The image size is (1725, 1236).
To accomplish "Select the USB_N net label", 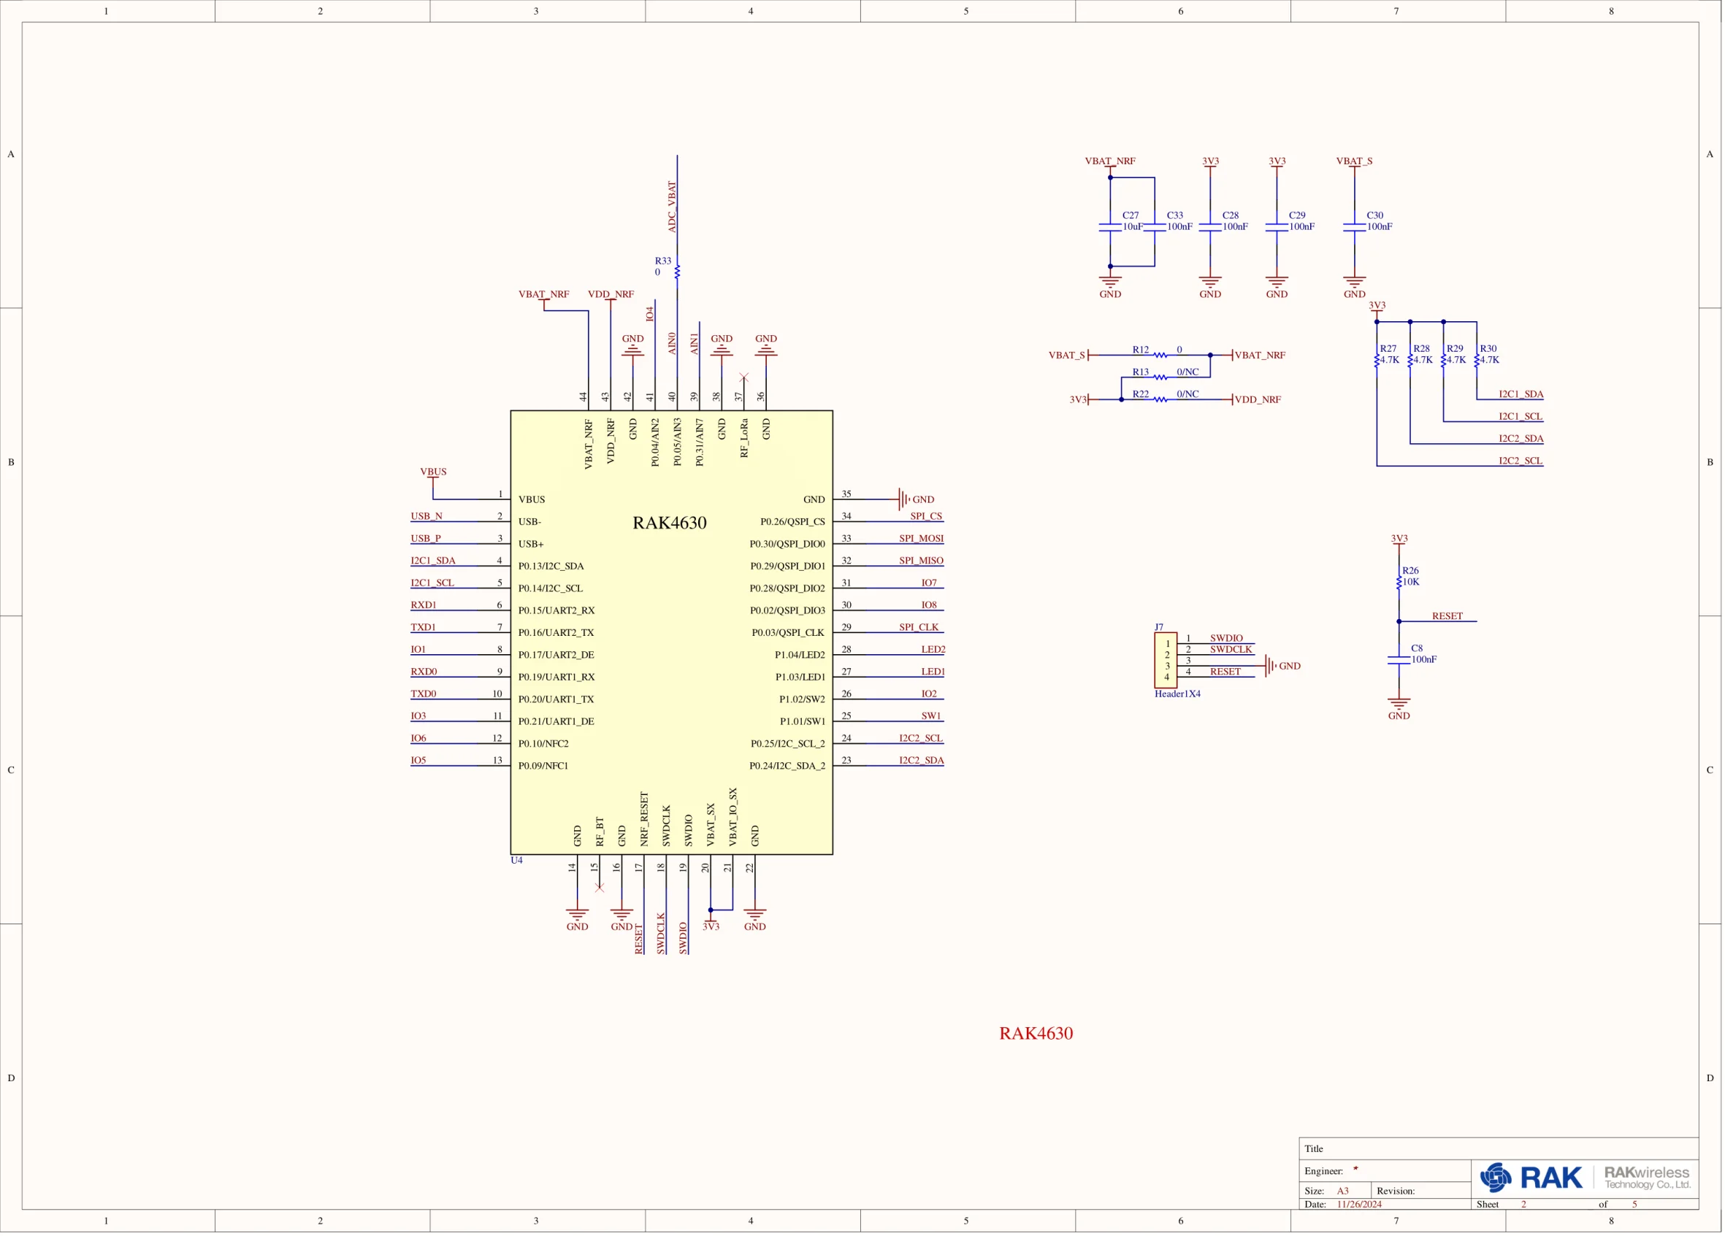I will [x=427, y=516].
